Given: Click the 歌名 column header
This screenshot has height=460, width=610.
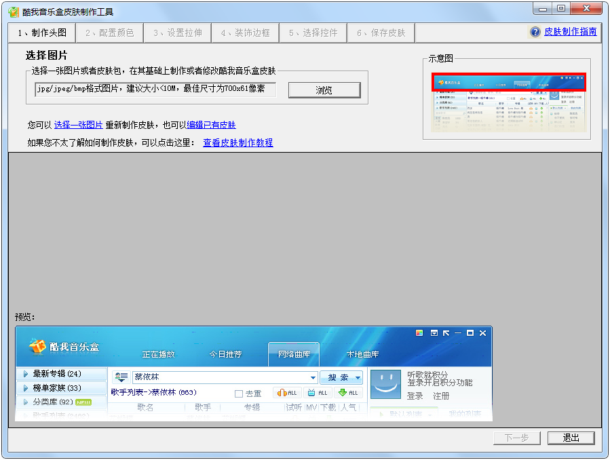Looking at the screenshot, I should [x=145, y=407].
